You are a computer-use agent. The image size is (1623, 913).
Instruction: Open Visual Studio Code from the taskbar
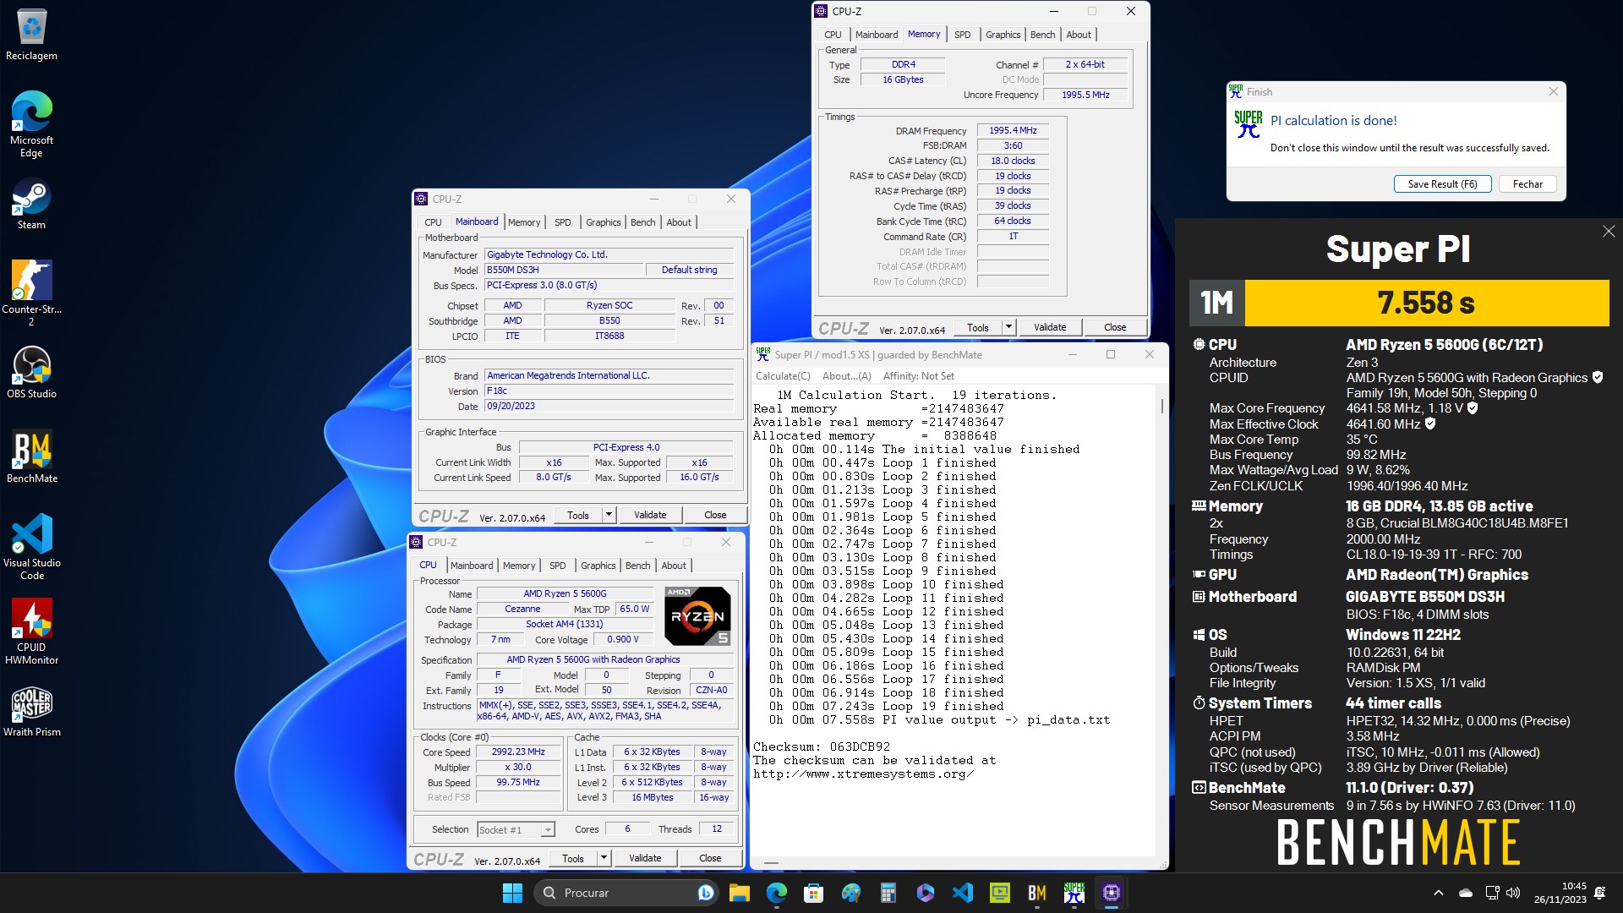(x=963, y=893)
